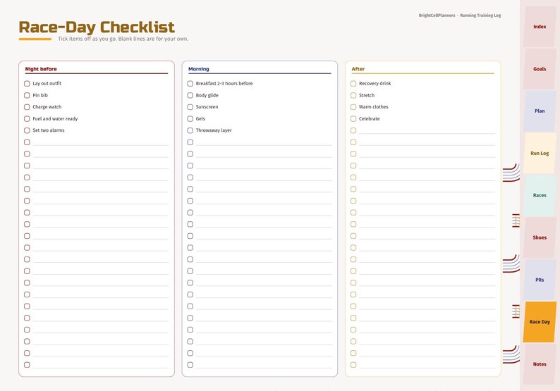Open the Races tab
The width and height of the screenshot is (560, 391).
pos(540,195)
